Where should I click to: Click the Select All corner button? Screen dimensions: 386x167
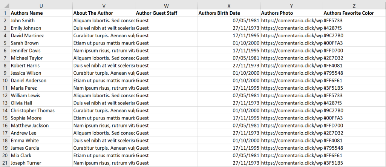click(x=5, y=5)
